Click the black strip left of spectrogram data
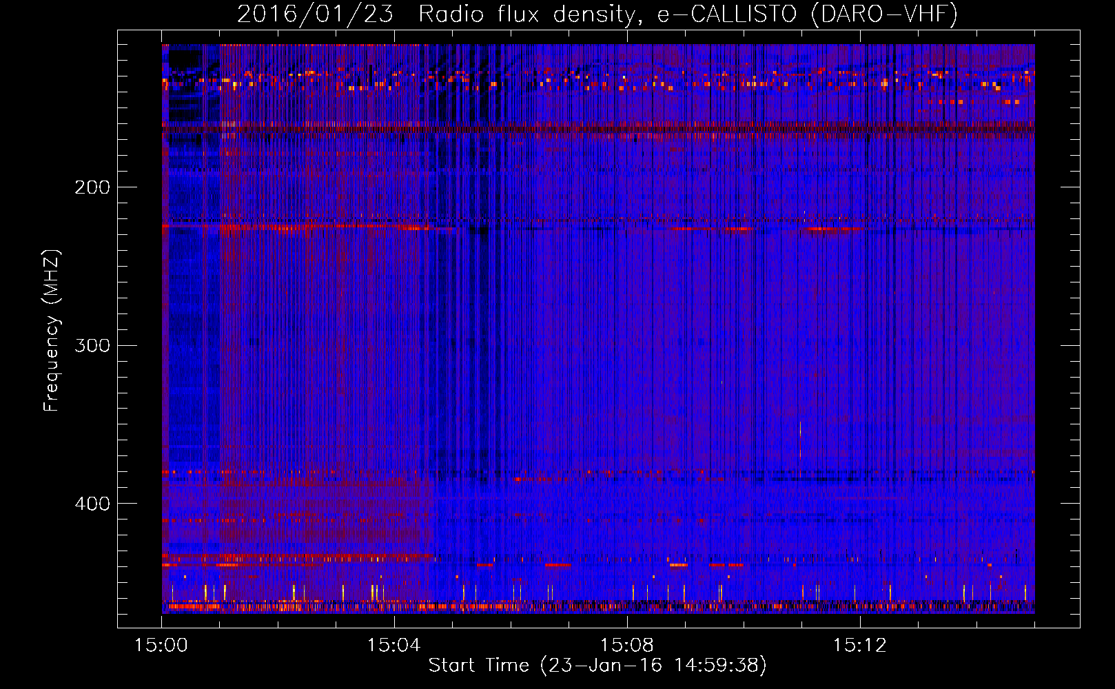The height and width of the screenshot is (689, 1115). [139, 331]
